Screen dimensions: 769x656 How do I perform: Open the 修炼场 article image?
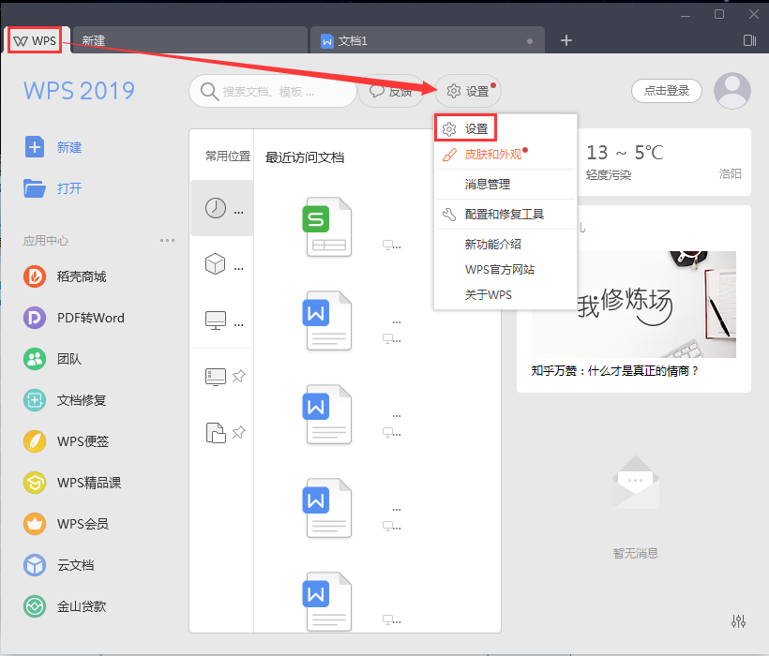tap(634, 305)
